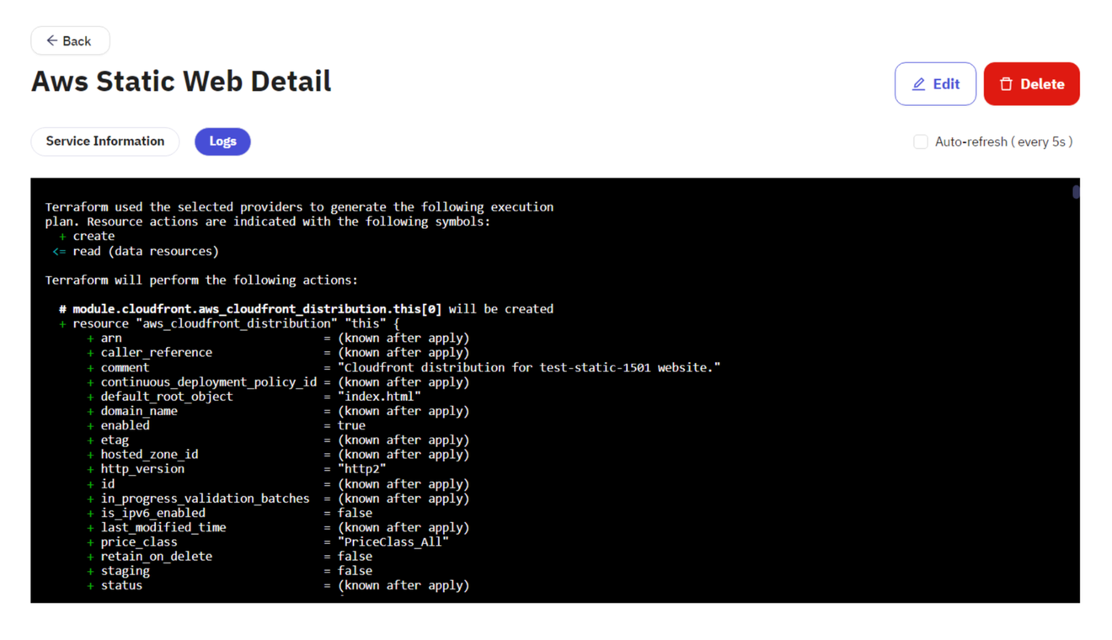Click log line 'Terraform used the selected providers'
This screenshot has width=1112, height=640.
(299, 207)
